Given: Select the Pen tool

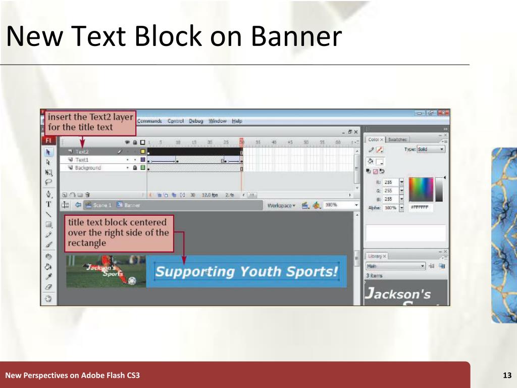Looking at the screenshot, I should 48,194.
